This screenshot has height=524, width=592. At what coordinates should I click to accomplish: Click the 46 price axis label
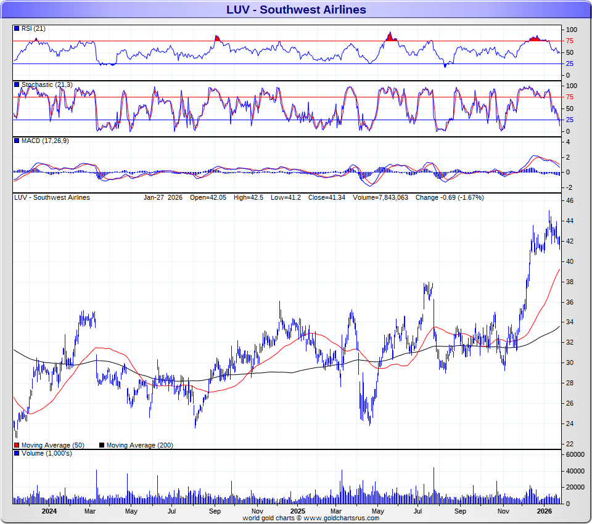(570, 200)
